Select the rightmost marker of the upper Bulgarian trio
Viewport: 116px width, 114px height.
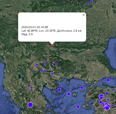(57, 64)
